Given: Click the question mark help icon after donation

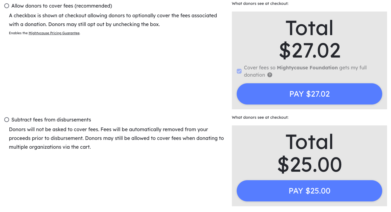Looking at the screenshot, I should coord(270,75).
